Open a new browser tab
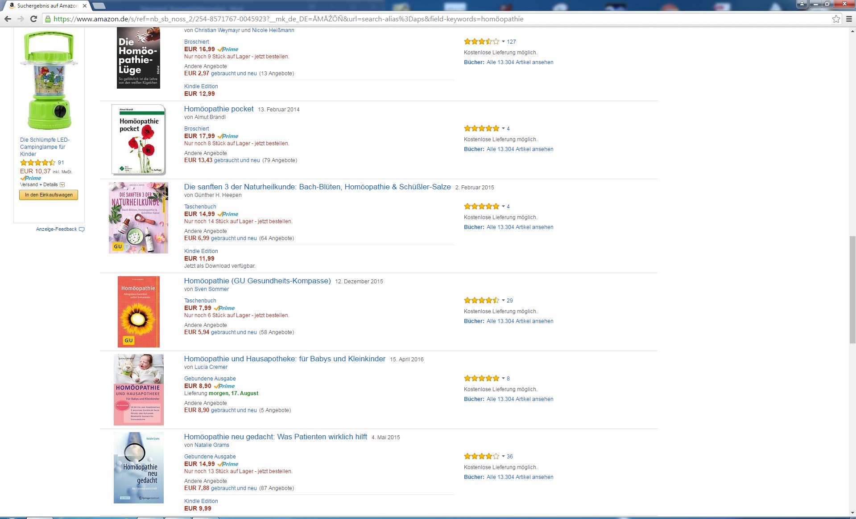The height and width of the screenshot is (519, 856). [x=99, y=6]
